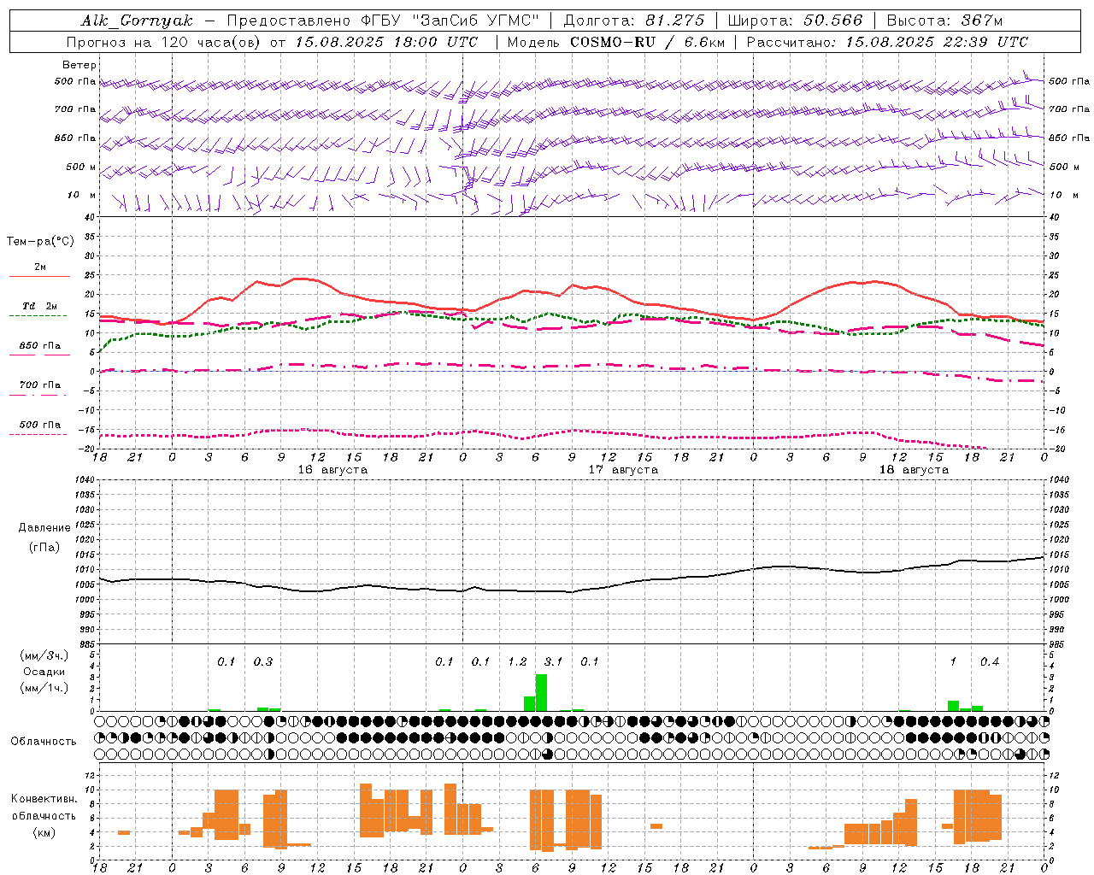Click the forecast start time 15.08.2025 18:00 UTC

(387, 42)
